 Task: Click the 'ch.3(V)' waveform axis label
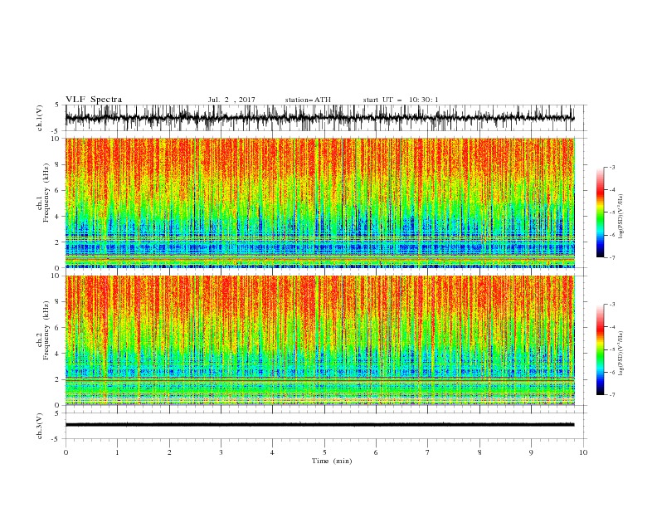tap(40, 426)
